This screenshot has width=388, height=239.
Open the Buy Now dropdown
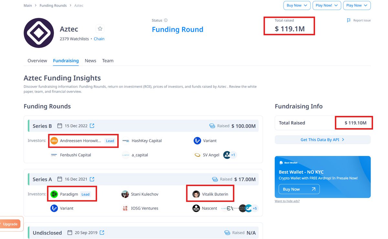(297, 5)
